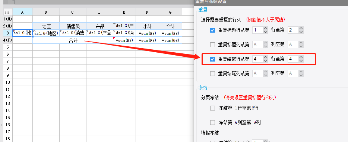
Task: Enable the 重复结尾列从第 checkbox
Action: (213, 73)
